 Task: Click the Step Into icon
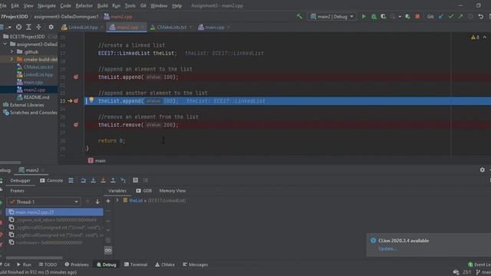tap(94, 180)
